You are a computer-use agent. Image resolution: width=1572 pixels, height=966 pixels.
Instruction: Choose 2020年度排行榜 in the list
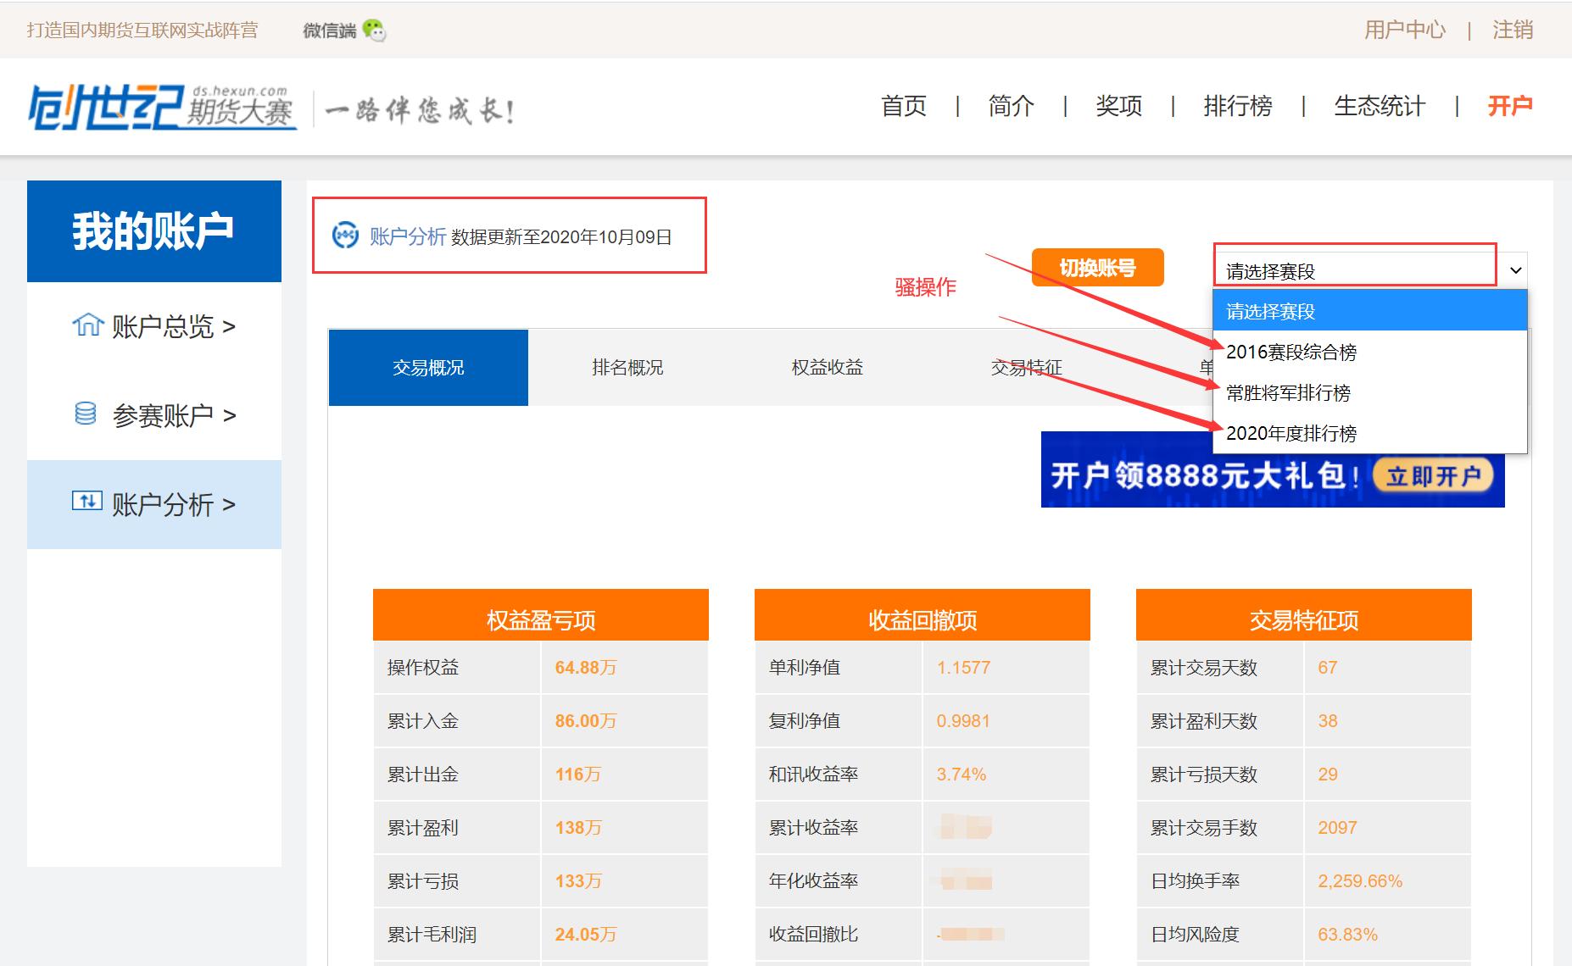[1292, 434]
